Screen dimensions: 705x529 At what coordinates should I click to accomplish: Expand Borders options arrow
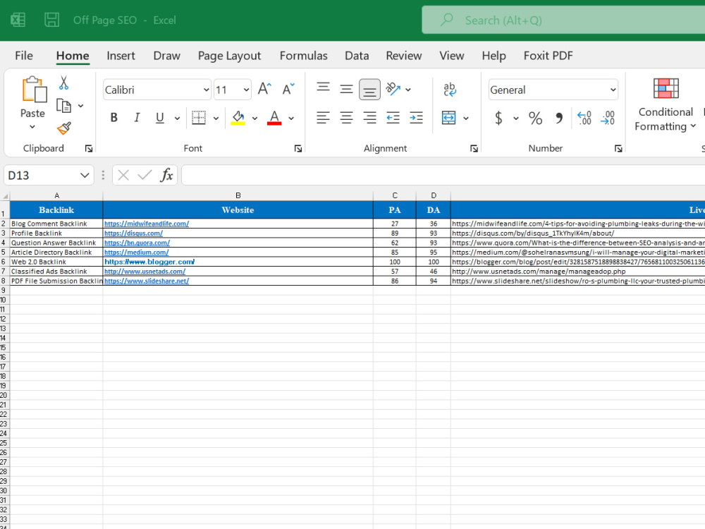pyautogui.click(x=216, y=118)
